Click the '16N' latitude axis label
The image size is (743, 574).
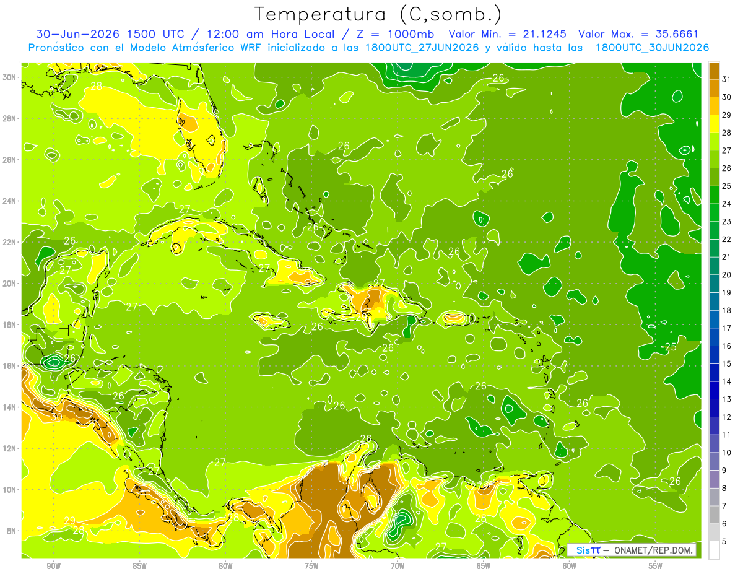click(11, 366)
